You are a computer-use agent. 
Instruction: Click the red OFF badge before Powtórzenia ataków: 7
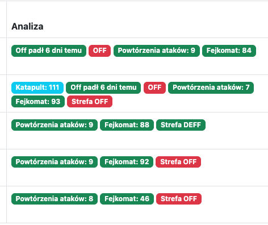coord(154,88)
